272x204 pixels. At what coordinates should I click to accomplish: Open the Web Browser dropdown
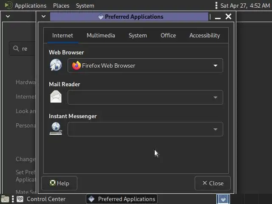point(145,65)
